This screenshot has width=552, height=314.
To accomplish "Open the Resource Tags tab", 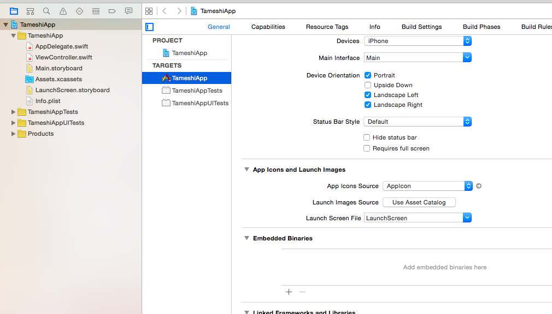I will click(327, 27).
